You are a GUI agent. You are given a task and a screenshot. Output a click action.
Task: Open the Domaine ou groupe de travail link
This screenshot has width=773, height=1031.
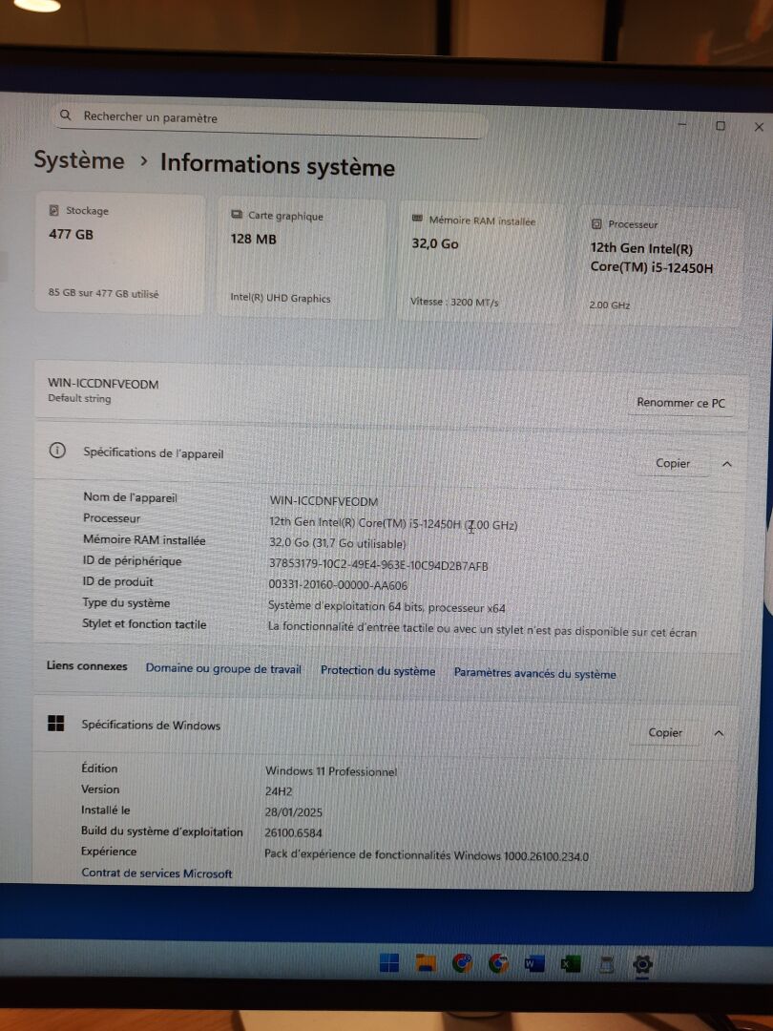(x=223, y=669)
